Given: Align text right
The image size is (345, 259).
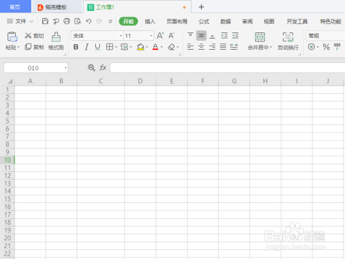Looking at the screenshot, I should [x=213, y=47].
